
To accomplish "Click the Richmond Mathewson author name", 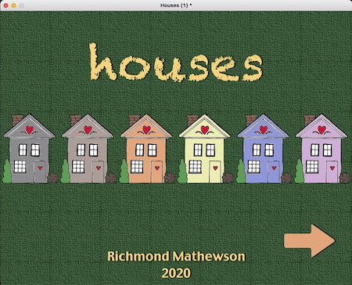I will (176, 256).
